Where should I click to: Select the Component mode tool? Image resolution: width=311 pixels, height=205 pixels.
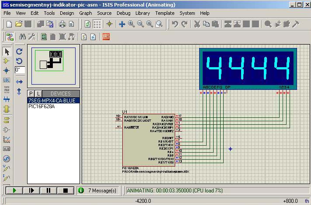pyautogui.click(x=7, y=61)
